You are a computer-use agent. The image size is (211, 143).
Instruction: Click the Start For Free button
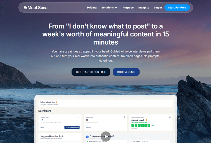point(177,8)
